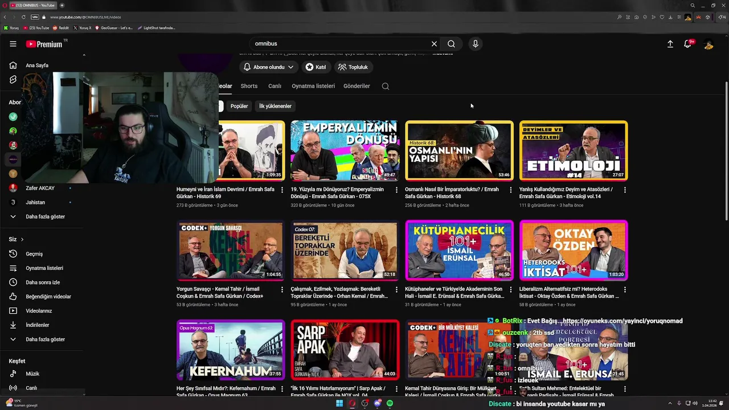Toggle the browser VPN badge

(35, 17)
